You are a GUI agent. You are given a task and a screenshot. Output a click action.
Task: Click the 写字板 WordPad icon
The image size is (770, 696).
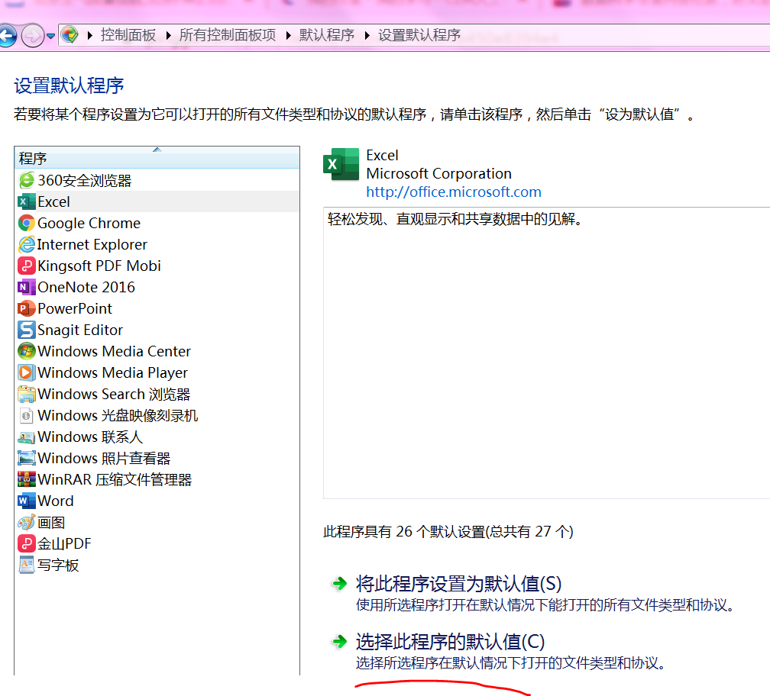(27, 565)
